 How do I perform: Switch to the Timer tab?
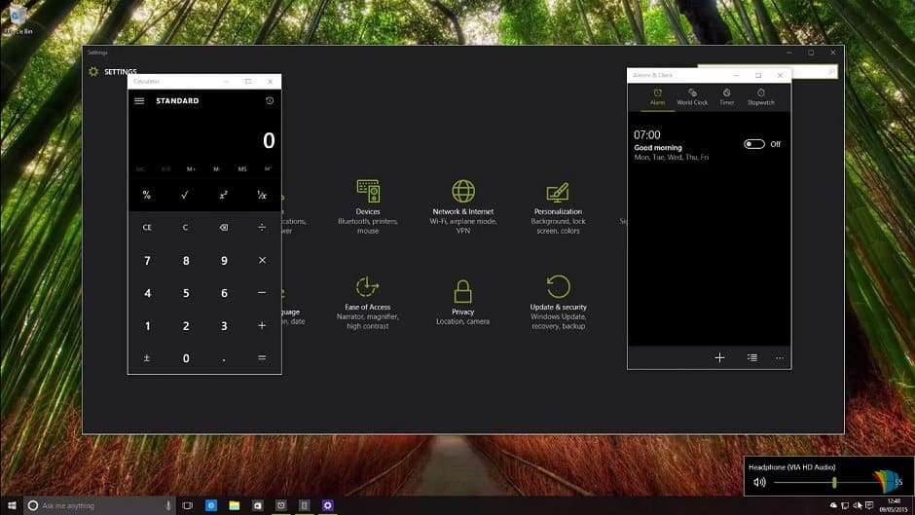point(726,97)
